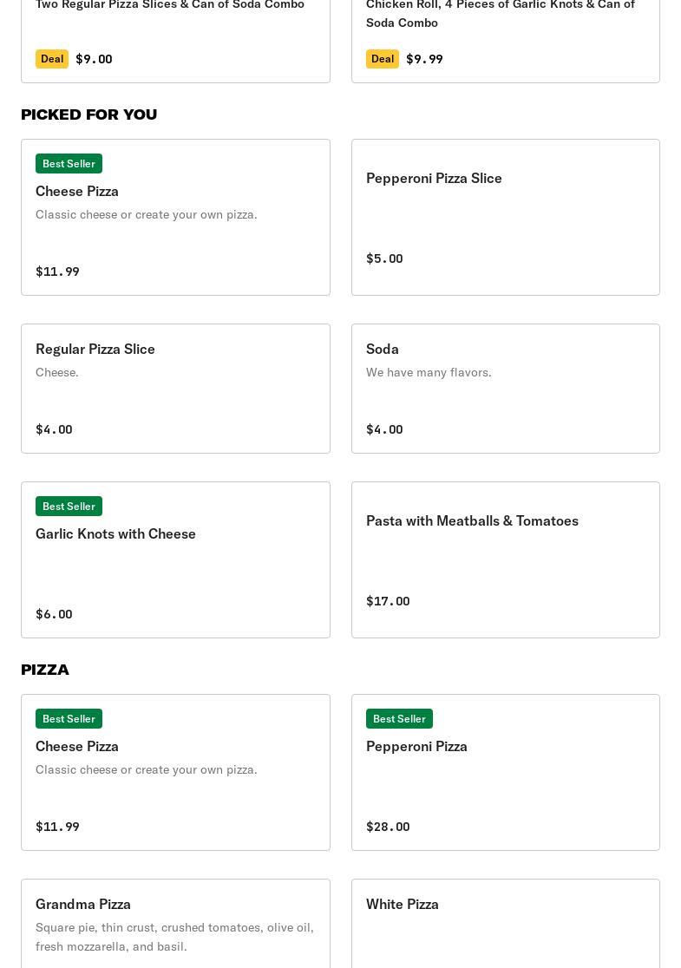Click the Garlic Knots Best Seller badge

tap(69, 507)
